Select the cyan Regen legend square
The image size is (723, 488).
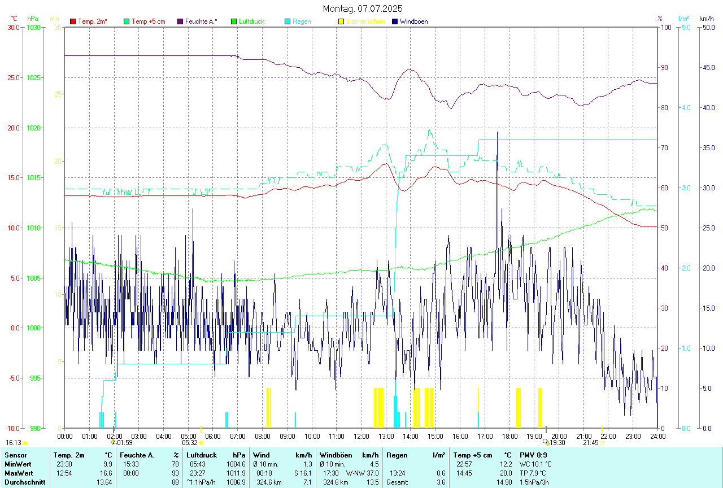(x=288, y=21)
